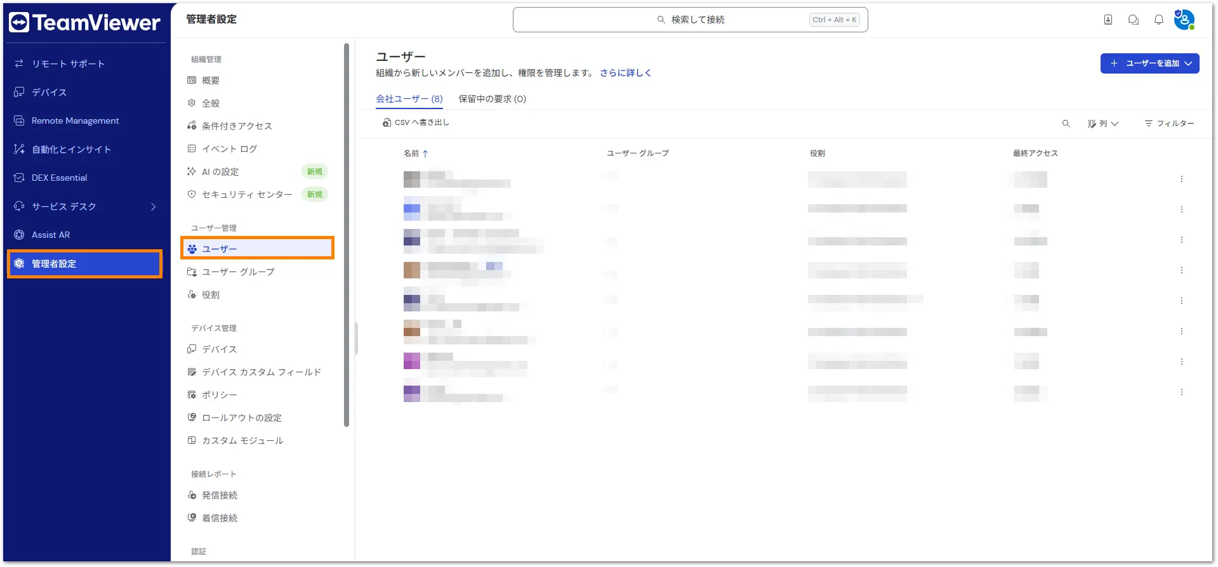The height and width of the screenshot is (567, 1218).
Task: Open the chat icon in the header
Action: click(x=1134, y=20)
